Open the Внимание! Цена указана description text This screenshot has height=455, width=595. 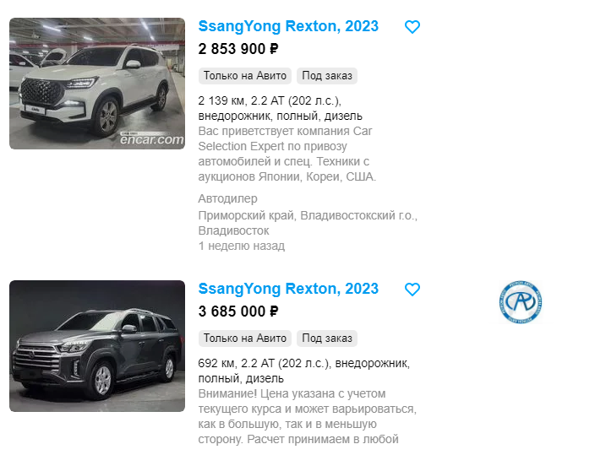(308, 416)
